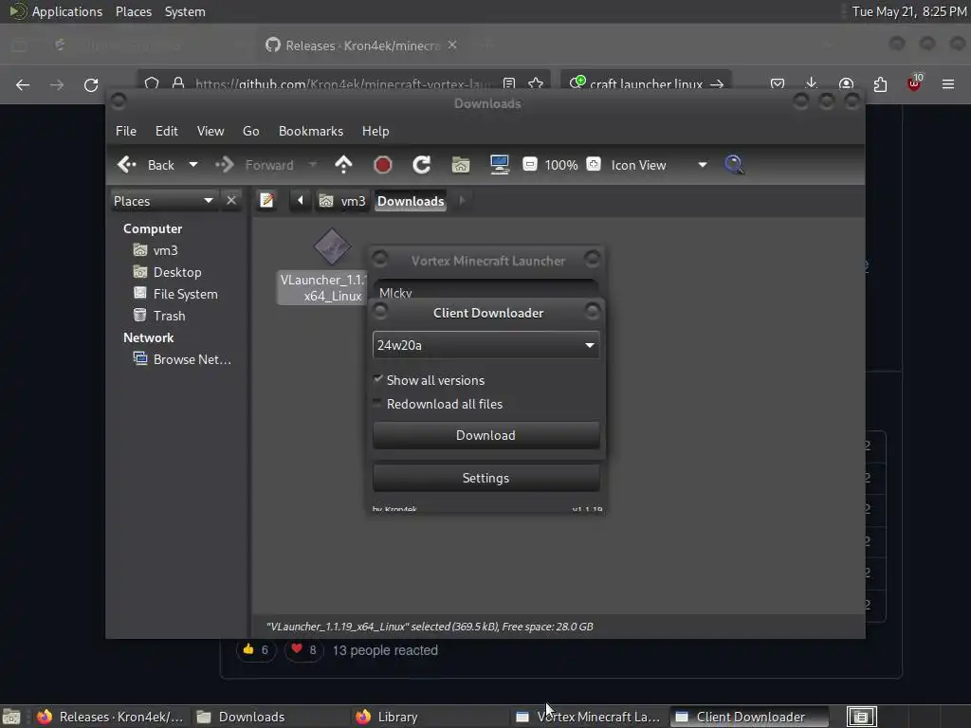Close the Places sidebar pane

231,201
